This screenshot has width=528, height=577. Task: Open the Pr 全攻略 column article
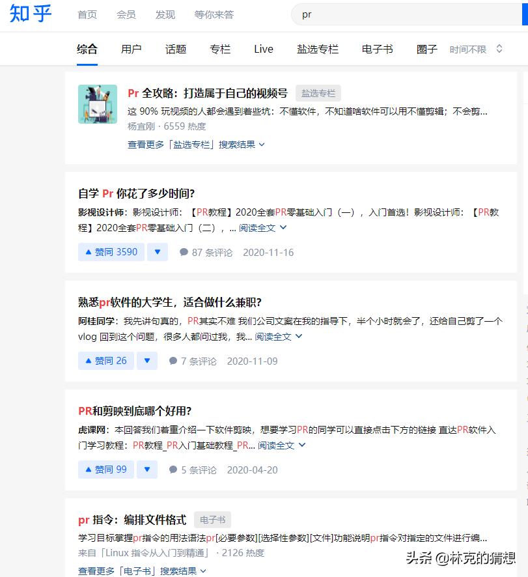point(208,92)
